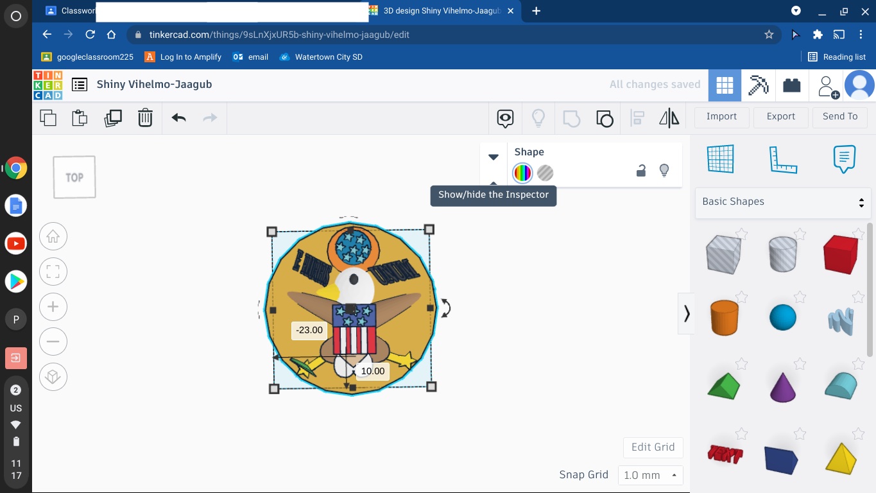Hide the selected shape with lightbulb

click(x=664, y=171)
